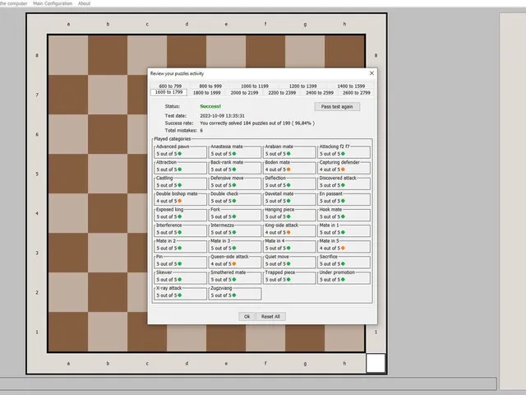This screenshot has width=526, height=395.
Task: Click the green dot for Defensive move
Action: (234, 185)
